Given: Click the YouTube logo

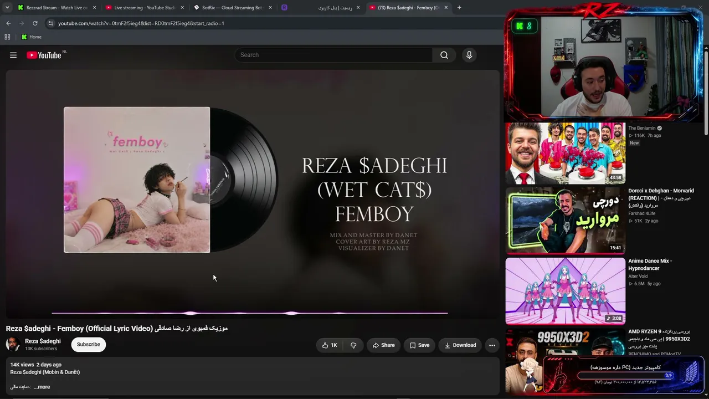Looking at the screenshot, I should point(44,55).
